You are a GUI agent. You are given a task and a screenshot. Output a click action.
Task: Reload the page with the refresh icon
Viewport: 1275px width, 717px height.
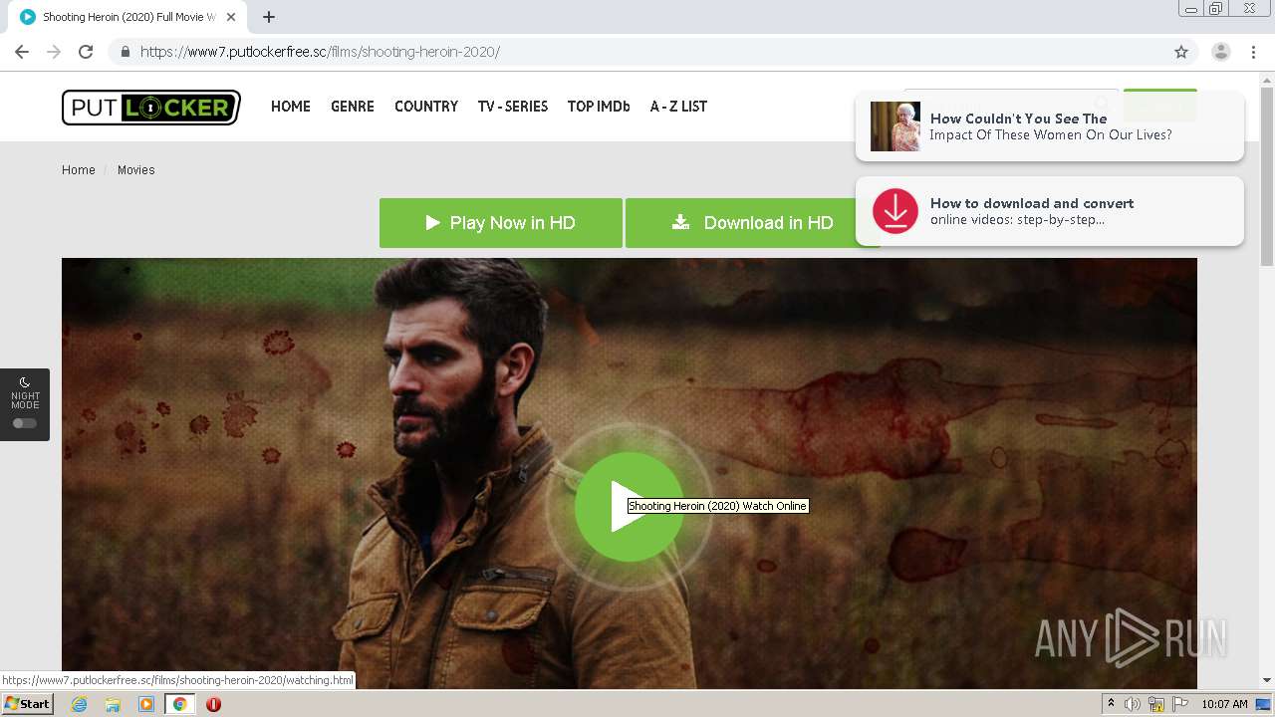pos(86,52)
